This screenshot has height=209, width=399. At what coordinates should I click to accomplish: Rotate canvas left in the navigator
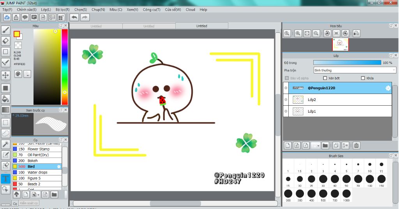click(327, 34)
